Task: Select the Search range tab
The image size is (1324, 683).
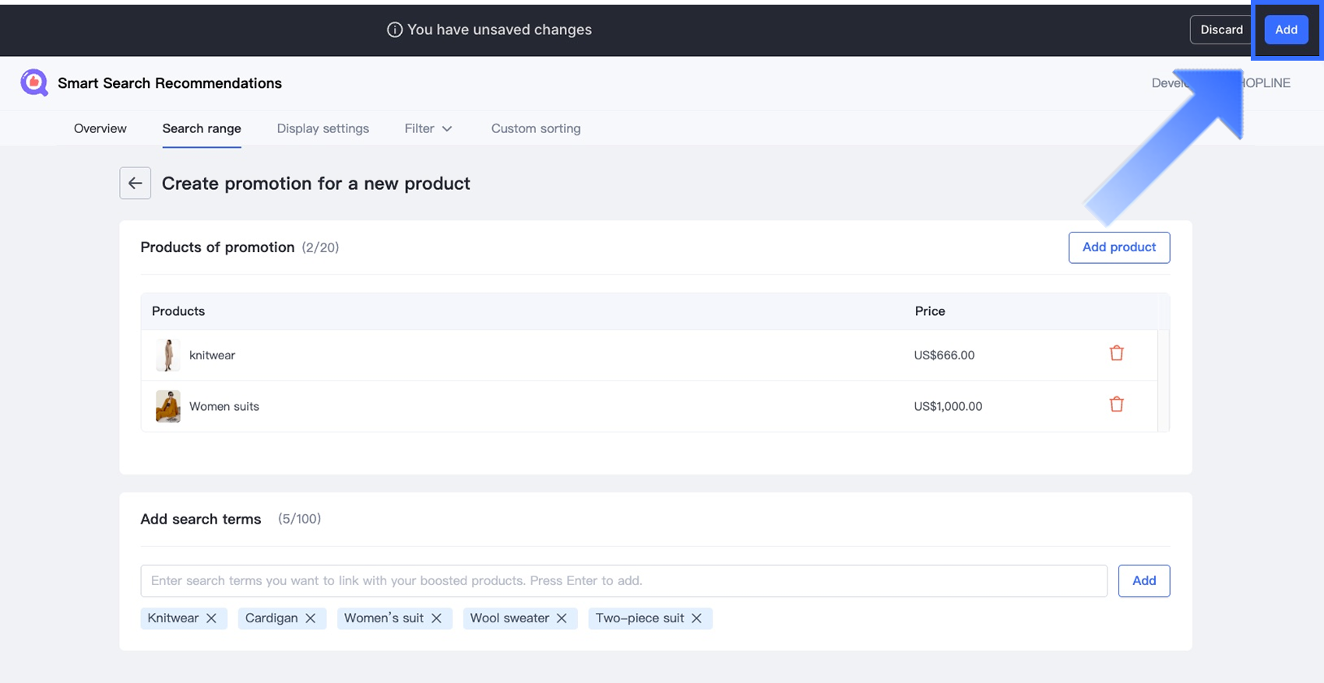Action: tap(202, 128)
